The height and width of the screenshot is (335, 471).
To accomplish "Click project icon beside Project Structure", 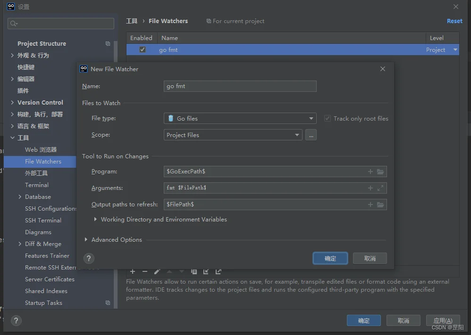I will [108, 43].
